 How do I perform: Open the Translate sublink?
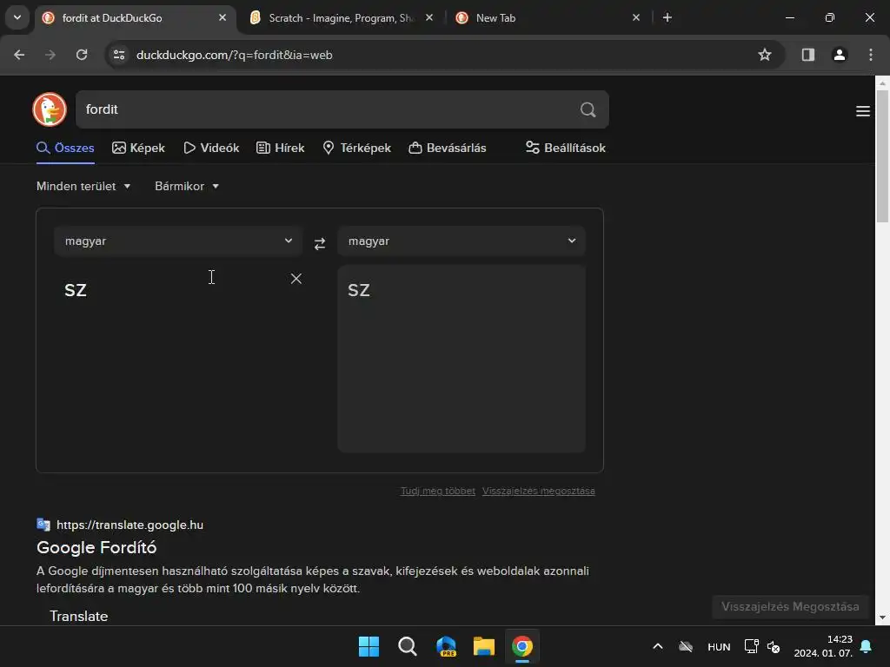click(x=79, y=616)
